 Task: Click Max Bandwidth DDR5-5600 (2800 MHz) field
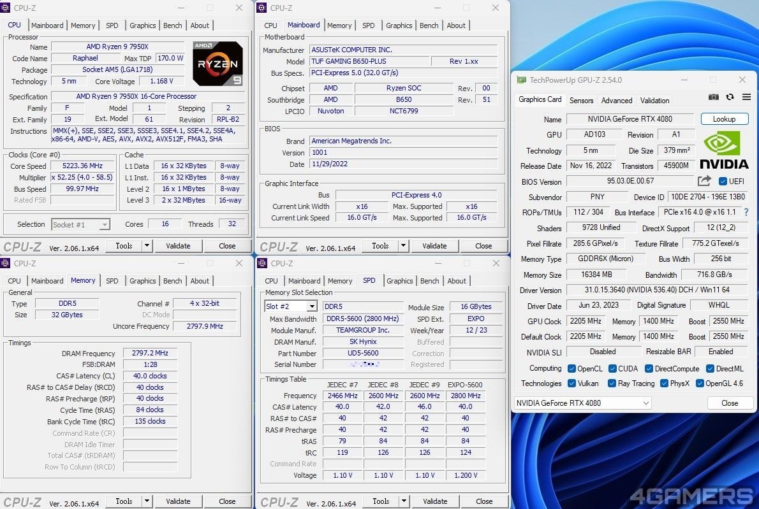coord(363,319)
